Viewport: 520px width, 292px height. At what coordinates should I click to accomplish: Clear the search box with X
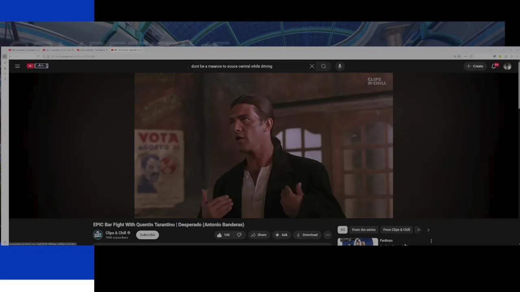[x=312, y=66]
